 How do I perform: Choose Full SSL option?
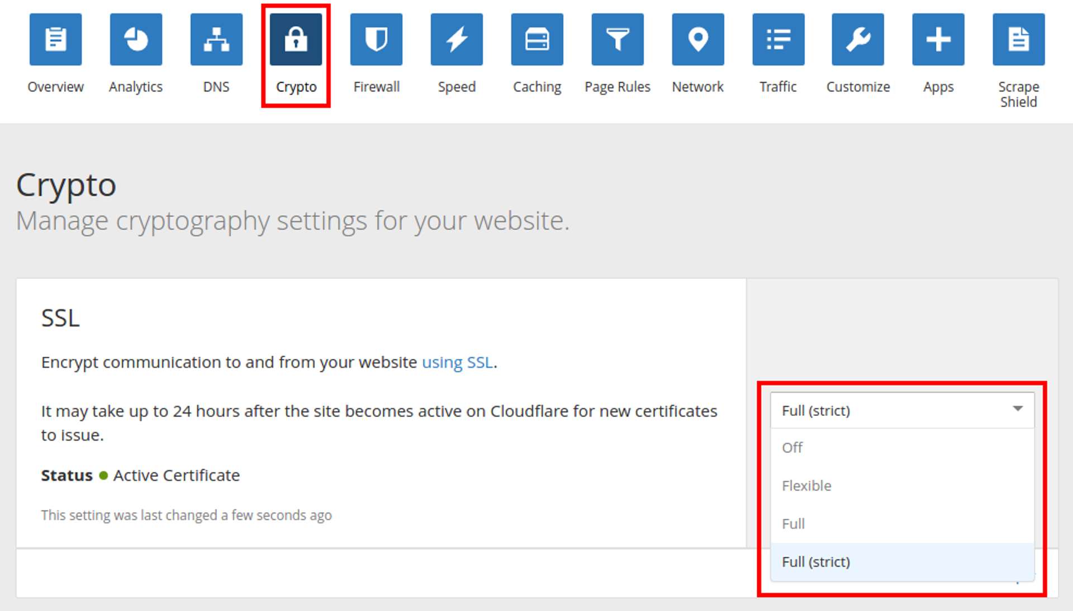[794, 524]
